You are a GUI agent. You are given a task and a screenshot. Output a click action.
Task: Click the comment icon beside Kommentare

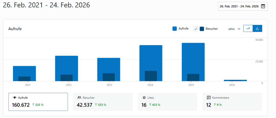coord(209,97)
